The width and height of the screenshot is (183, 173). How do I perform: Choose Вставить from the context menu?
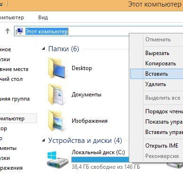[157, 74]
